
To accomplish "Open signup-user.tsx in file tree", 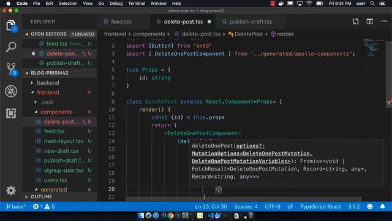I will [x=60, y=171].
